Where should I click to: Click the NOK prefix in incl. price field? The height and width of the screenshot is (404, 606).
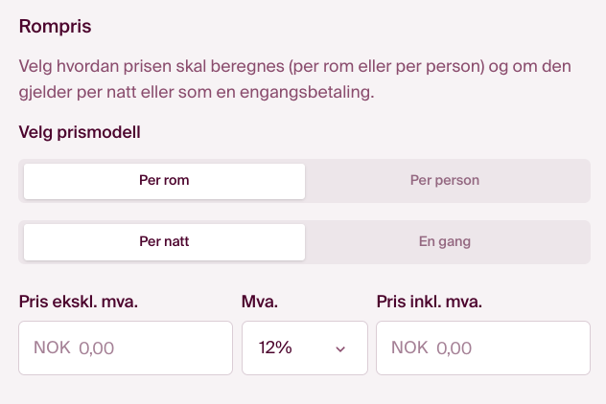409,348
